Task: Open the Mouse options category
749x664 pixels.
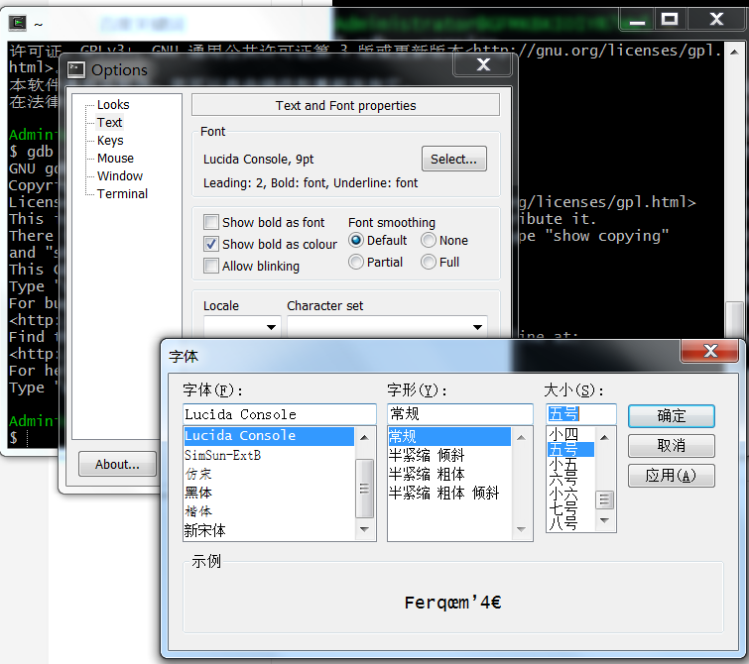Action: point(116,158)
